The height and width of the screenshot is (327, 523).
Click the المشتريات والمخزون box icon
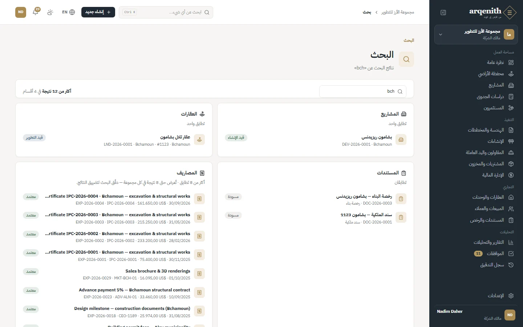point(511,164)
